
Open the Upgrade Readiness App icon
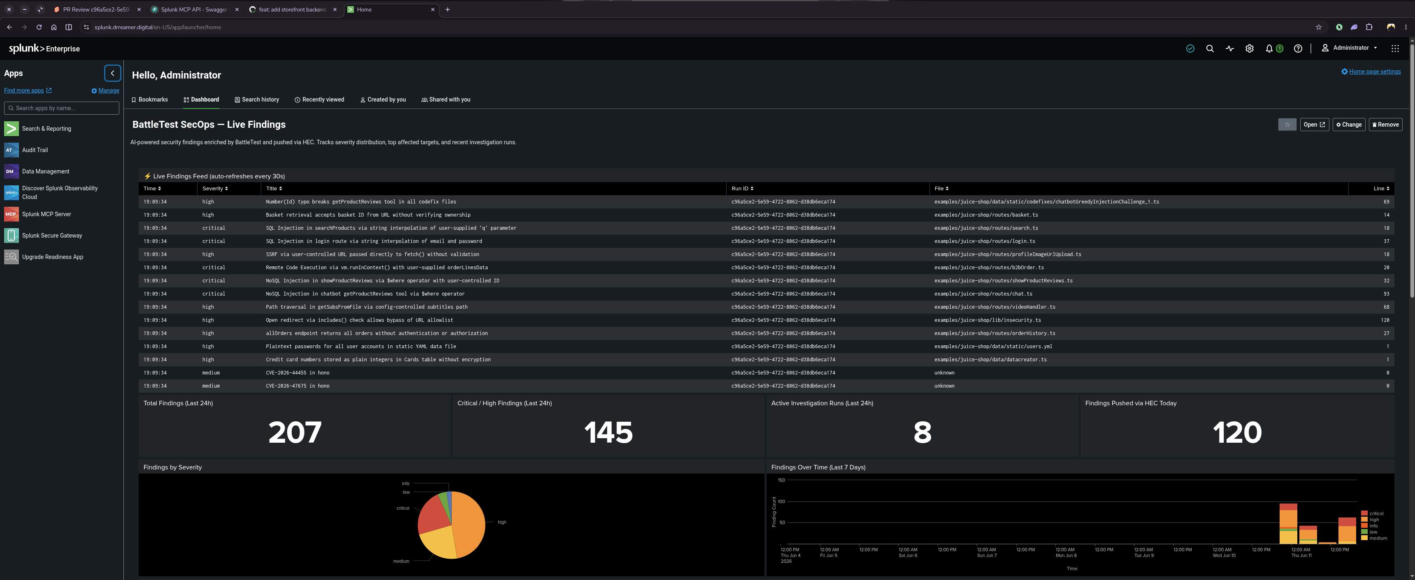point(11,257)
